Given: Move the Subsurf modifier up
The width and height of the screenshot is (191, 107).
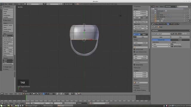Looking at the screenshot, I should pos(183,34).
